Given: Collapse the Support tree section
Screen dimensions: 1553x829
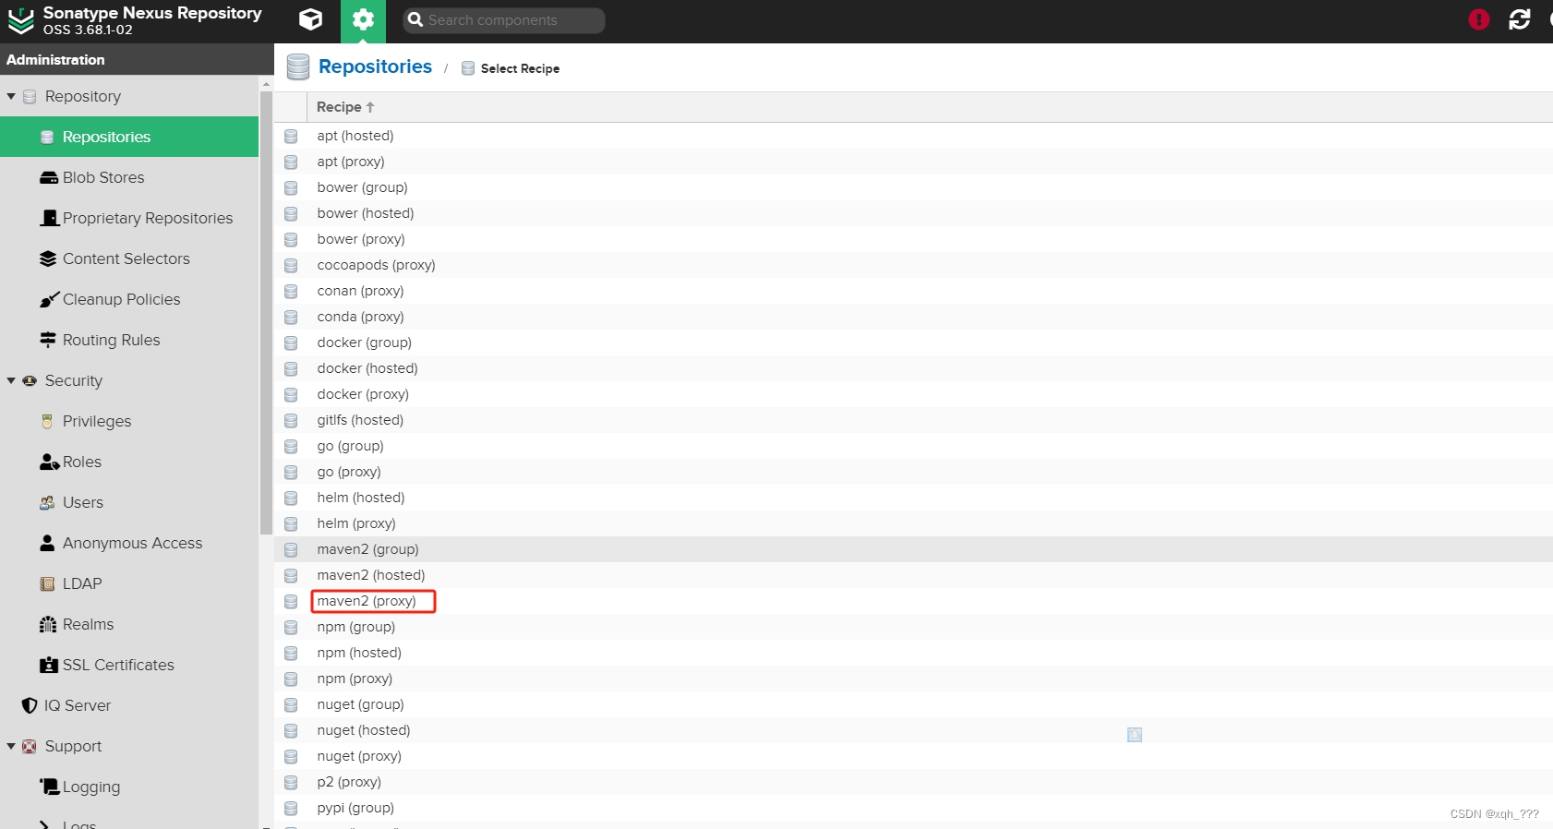Looking at the screenshot, I should point(11,746).
